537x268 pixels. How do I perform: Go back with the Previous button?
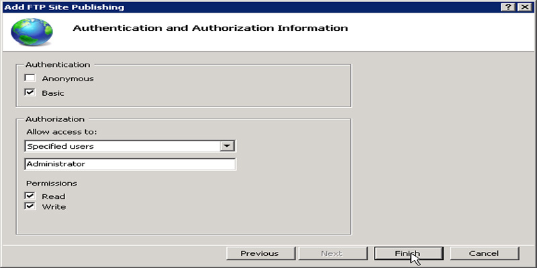click(260, 253)
